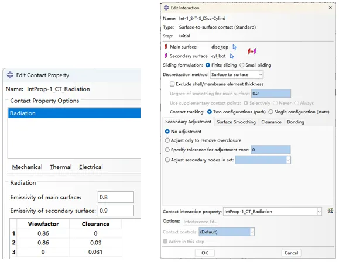Click the switch surfaces icon
The width and height of the screenshot is (339, 262).
[252, 51]
